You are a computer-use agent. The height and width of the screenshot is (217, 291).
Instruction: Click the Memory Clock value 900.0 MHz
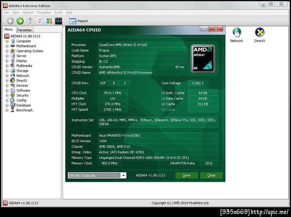(x=110, y=163)
